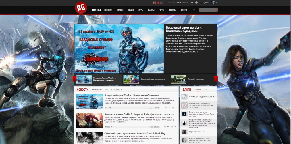
Task: Click the previous slide red arrow in carousel
Action: (x=74, y=79)
